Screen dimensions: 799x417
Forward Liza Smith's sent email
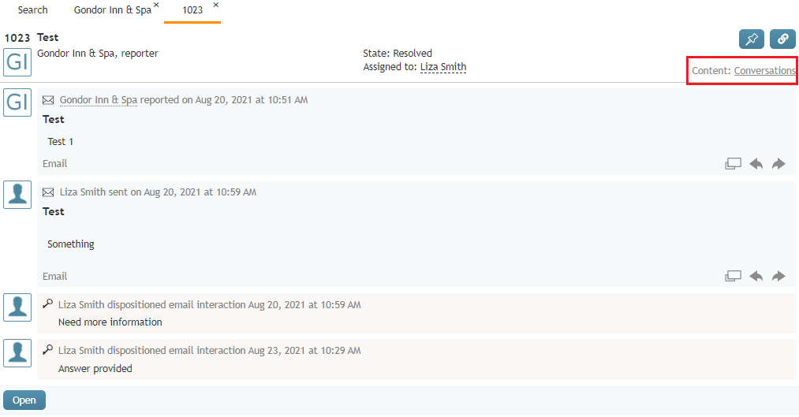coord(778,277)
